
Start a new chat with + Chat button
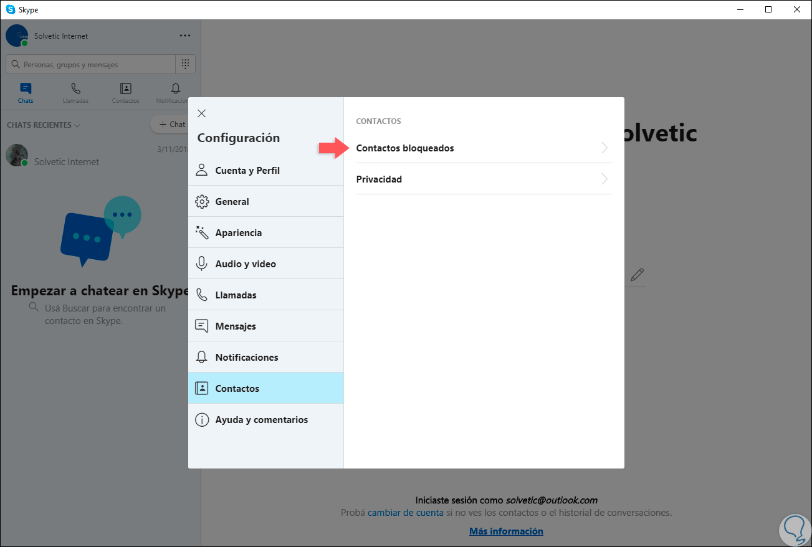click(x=171, y=125)
